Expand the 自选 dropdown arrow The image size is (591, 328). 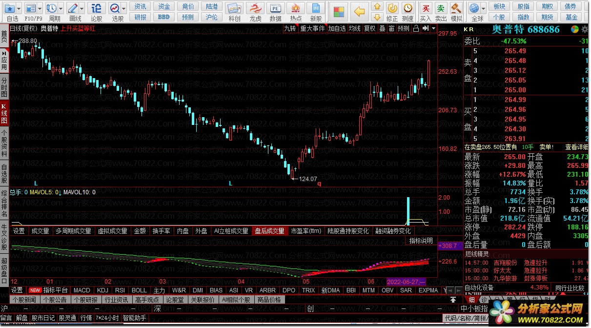[x=19, y=8]
